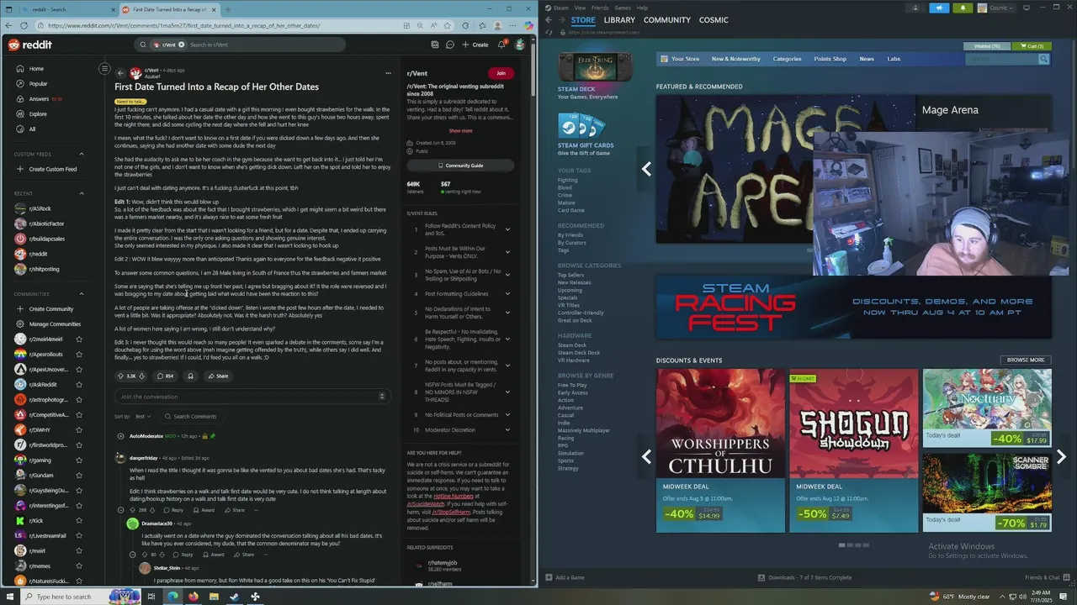Open Reddit chat icon in header

pos(450,45)
